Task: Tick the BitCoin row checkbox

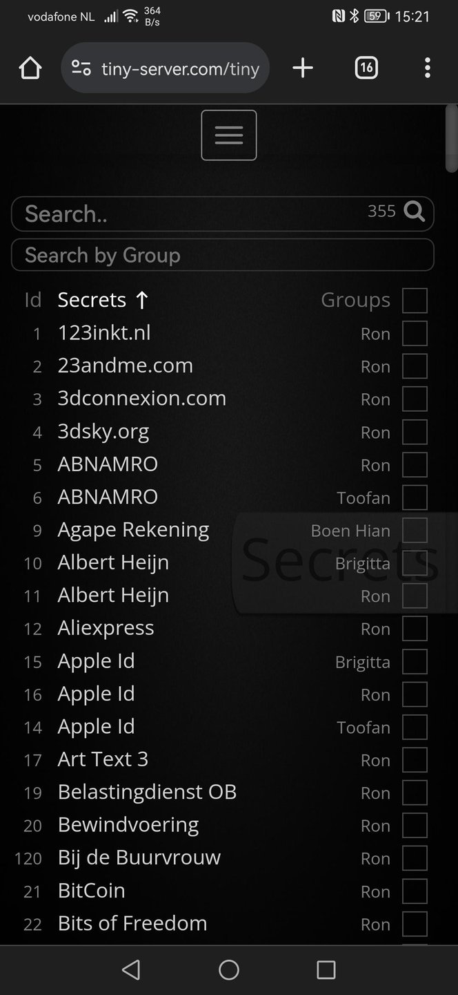Action: tap(415, 891)
